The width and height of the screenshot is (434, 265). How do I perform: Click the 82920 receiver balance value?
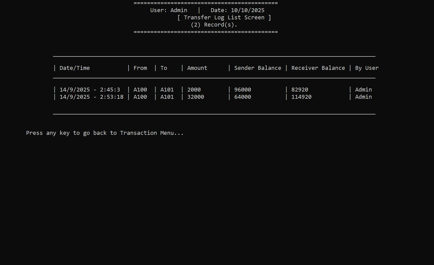(x=300, y=90)
